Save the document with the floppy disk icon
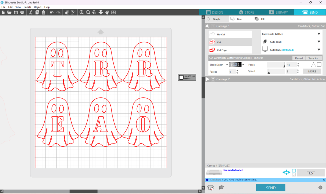 click(x=16, y=12)
